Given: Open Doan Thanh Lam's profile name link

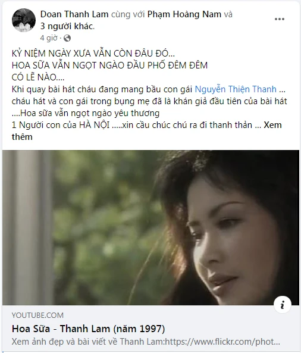Looking at the screenshot, I should point(74,14).
